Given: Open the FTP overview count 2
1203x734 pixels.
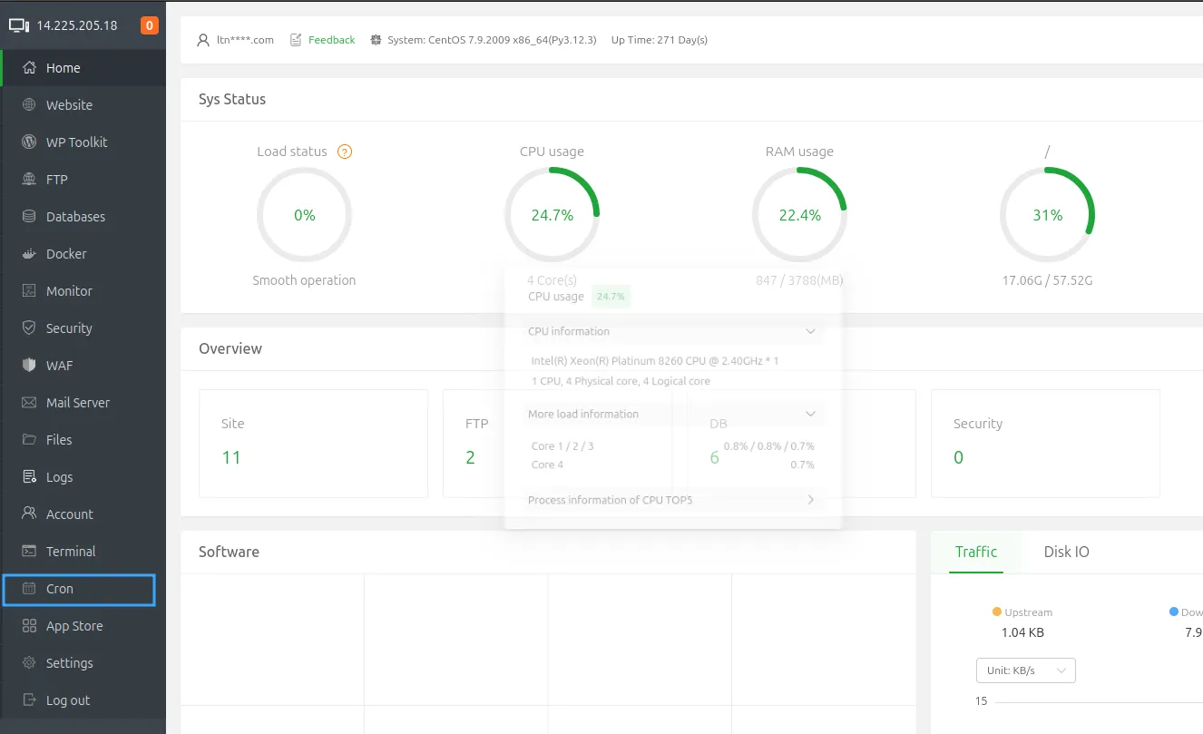Looking at the screenshot, I should pos(470,457).
